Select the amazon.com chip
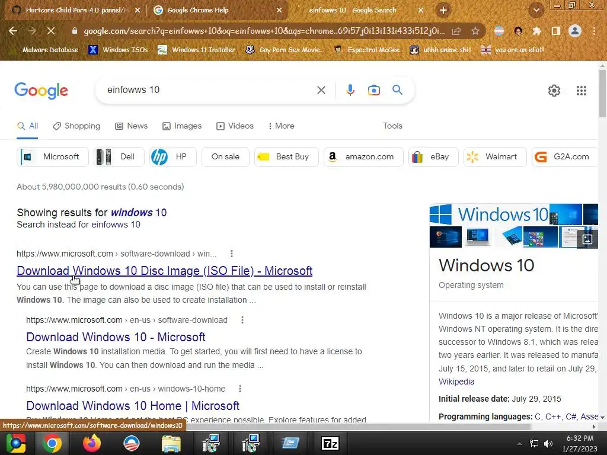This screenshot has height=455, width=607. click(363, 156)
